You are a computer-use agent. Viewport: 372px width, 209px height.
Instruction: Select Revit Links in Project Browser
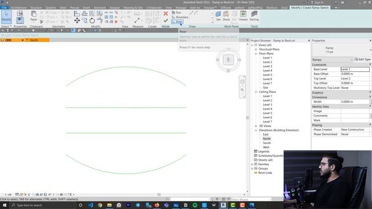tap(265, 173)
